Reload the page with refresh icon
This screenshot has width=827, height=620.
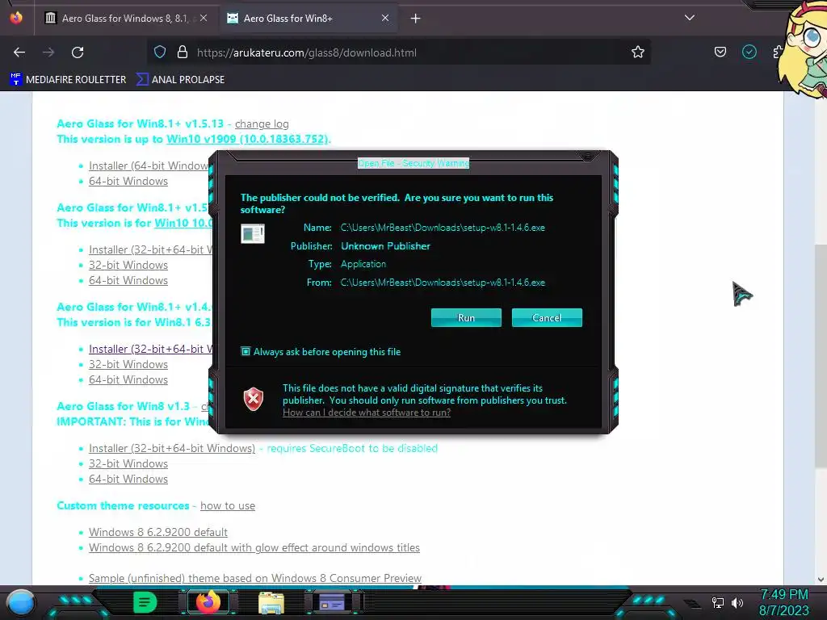(78, 52)
